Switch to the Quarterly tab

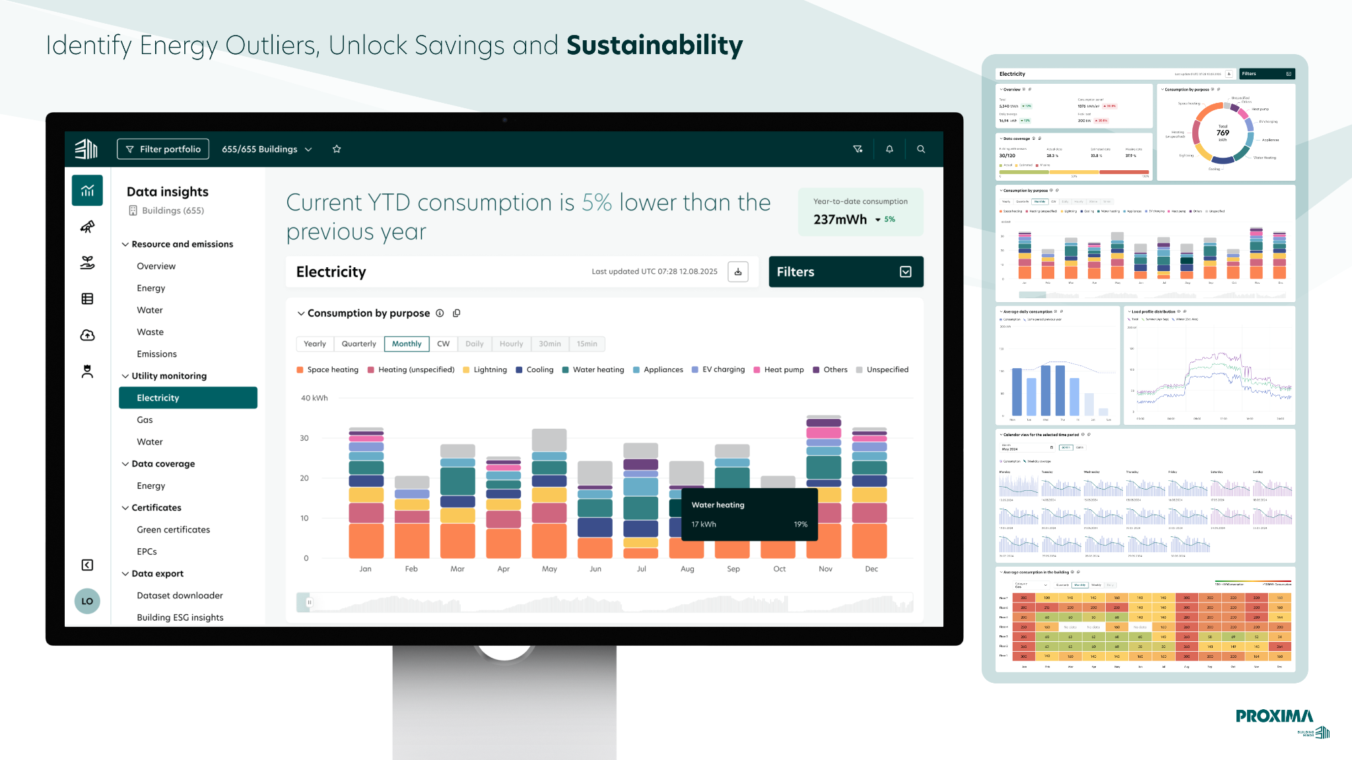tap(358, 344)
